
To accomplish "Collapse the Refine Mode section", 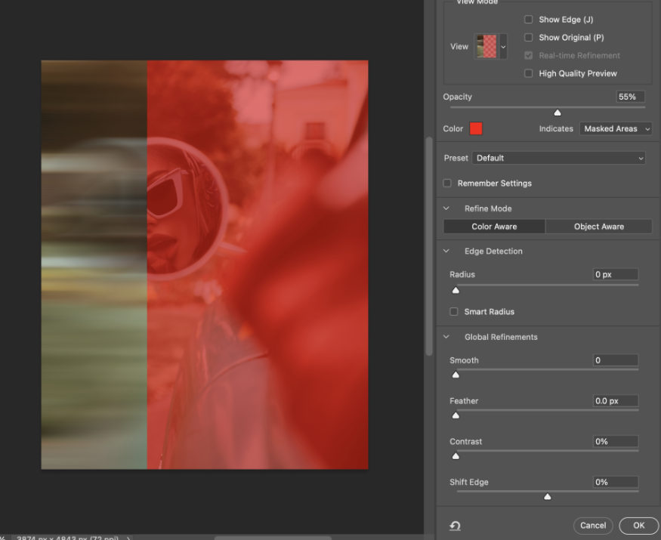I will click(446, 208).
